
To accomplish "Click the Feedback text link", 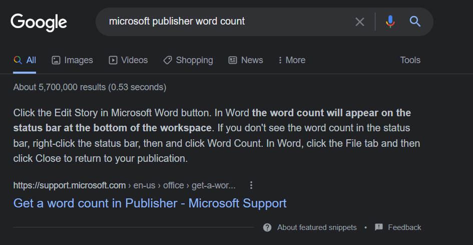I will point(404,227).
